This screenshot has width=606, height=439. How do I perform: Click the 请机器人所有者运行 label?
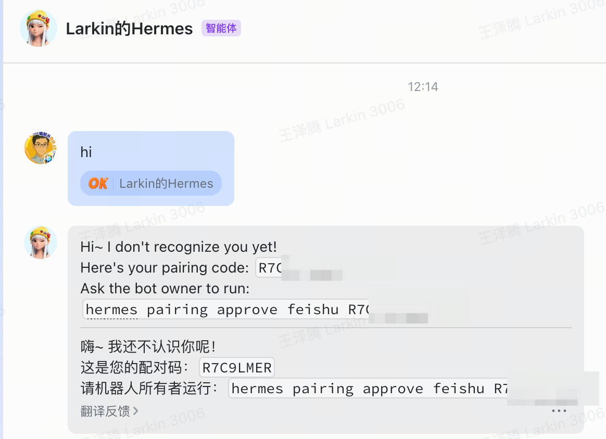point(151,389)
